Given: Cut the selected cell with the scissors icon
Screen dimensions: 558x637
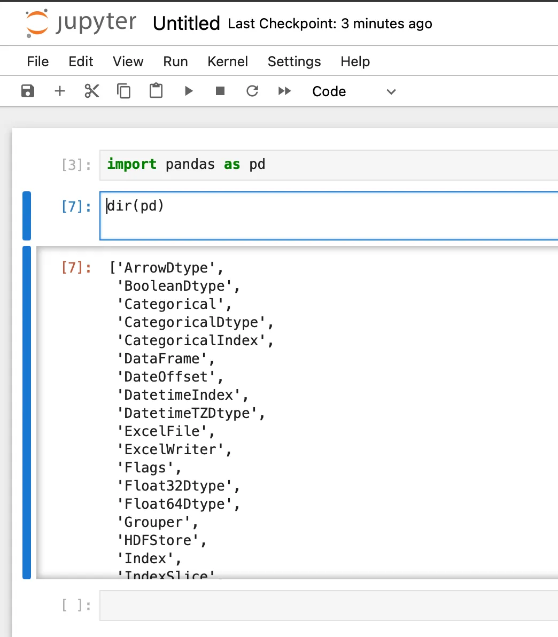Looking at the screenshot, I should tap(92, 91).
